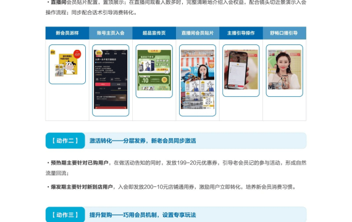This screenshot has height=222, width=352.
Task: Click the 舒畅口播引导 column header
Action: click(x=285, y=33)
